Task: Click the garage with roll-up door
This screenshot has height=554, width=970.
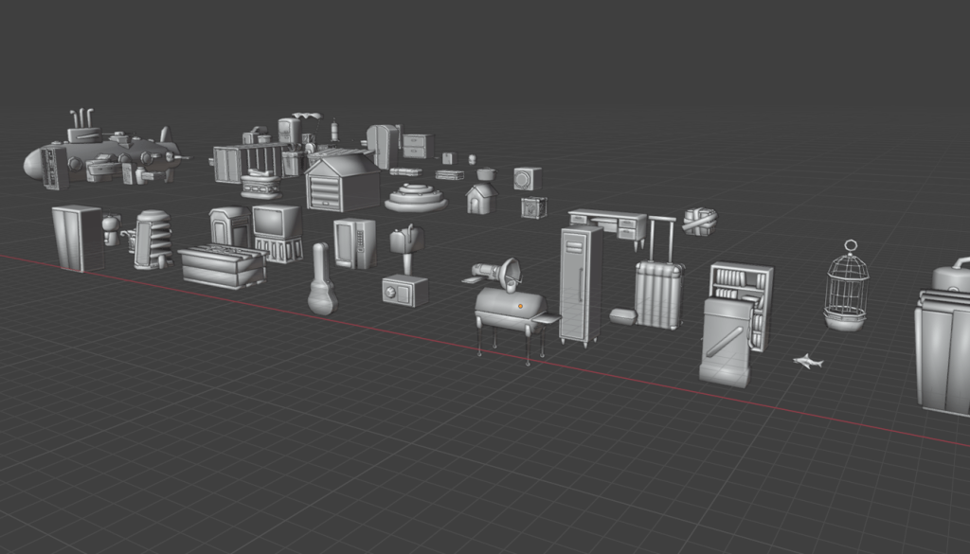Action: 342,183
